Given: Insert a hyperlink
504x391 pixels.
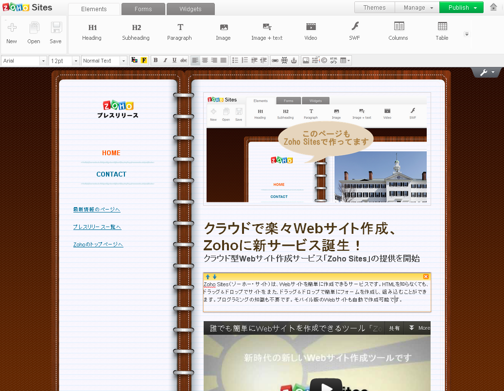Looking at the screenshot, I should (275, 60).
